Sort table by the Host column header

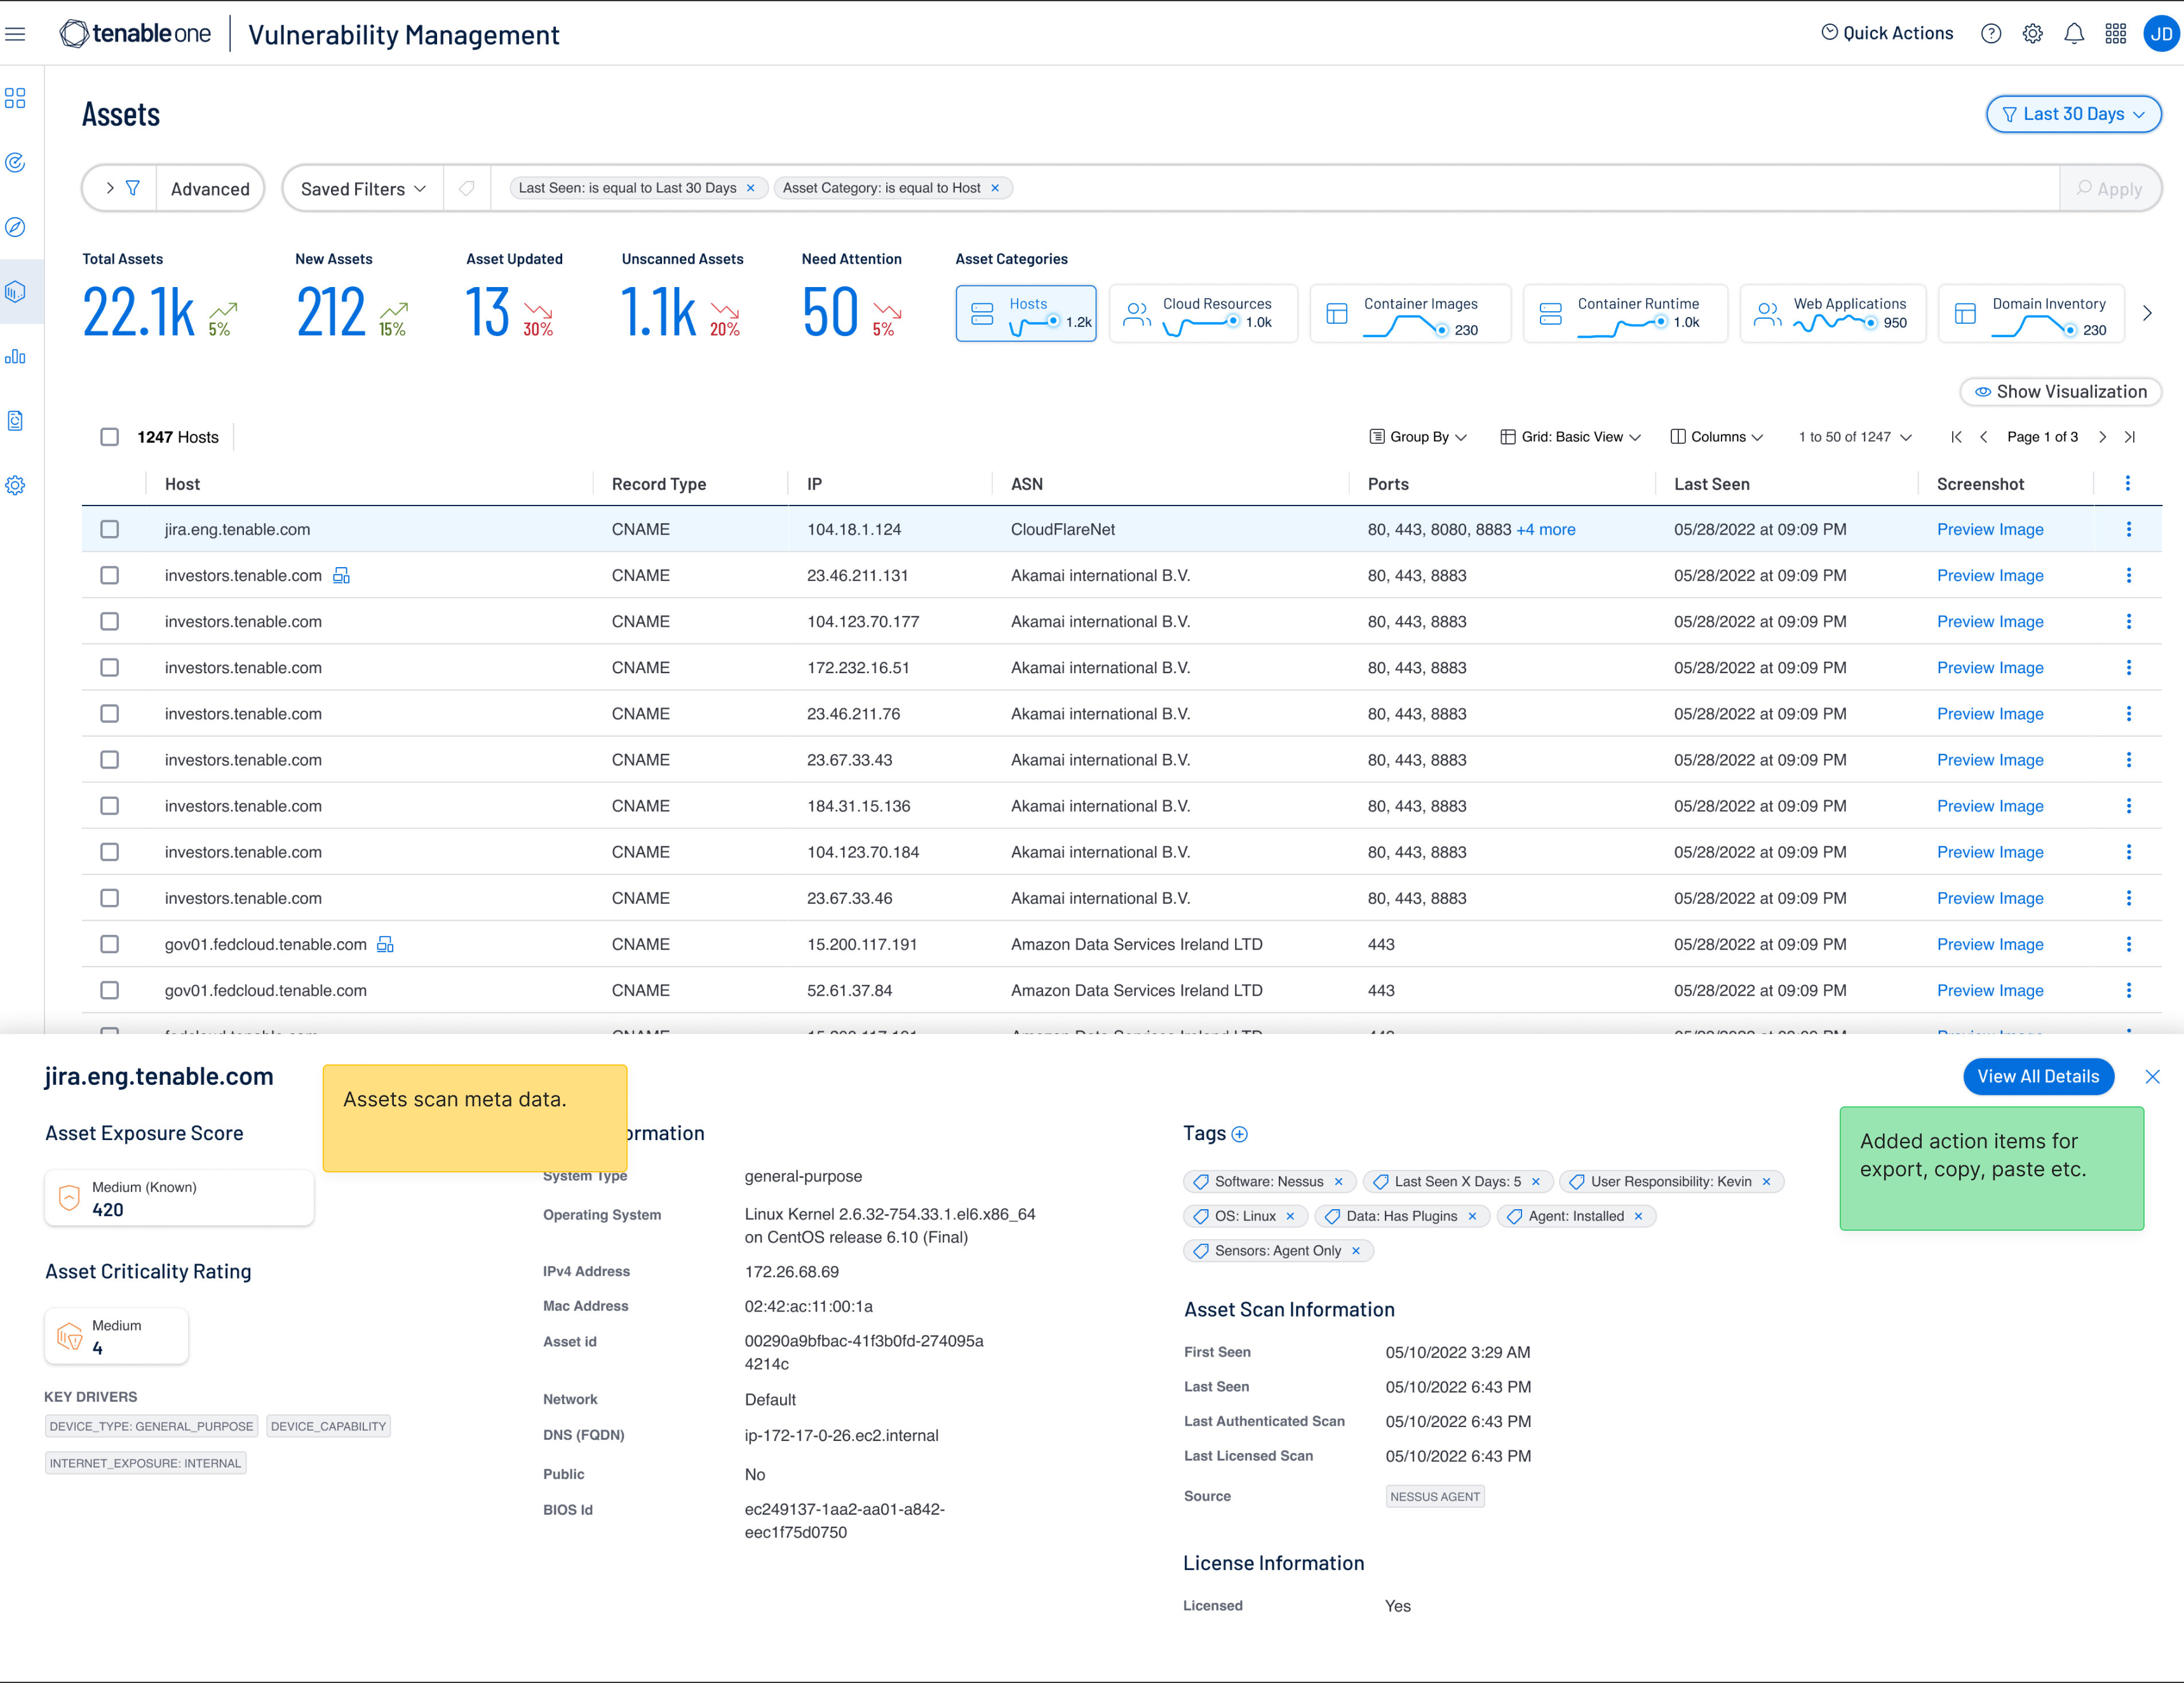click(x=182, y=484)
